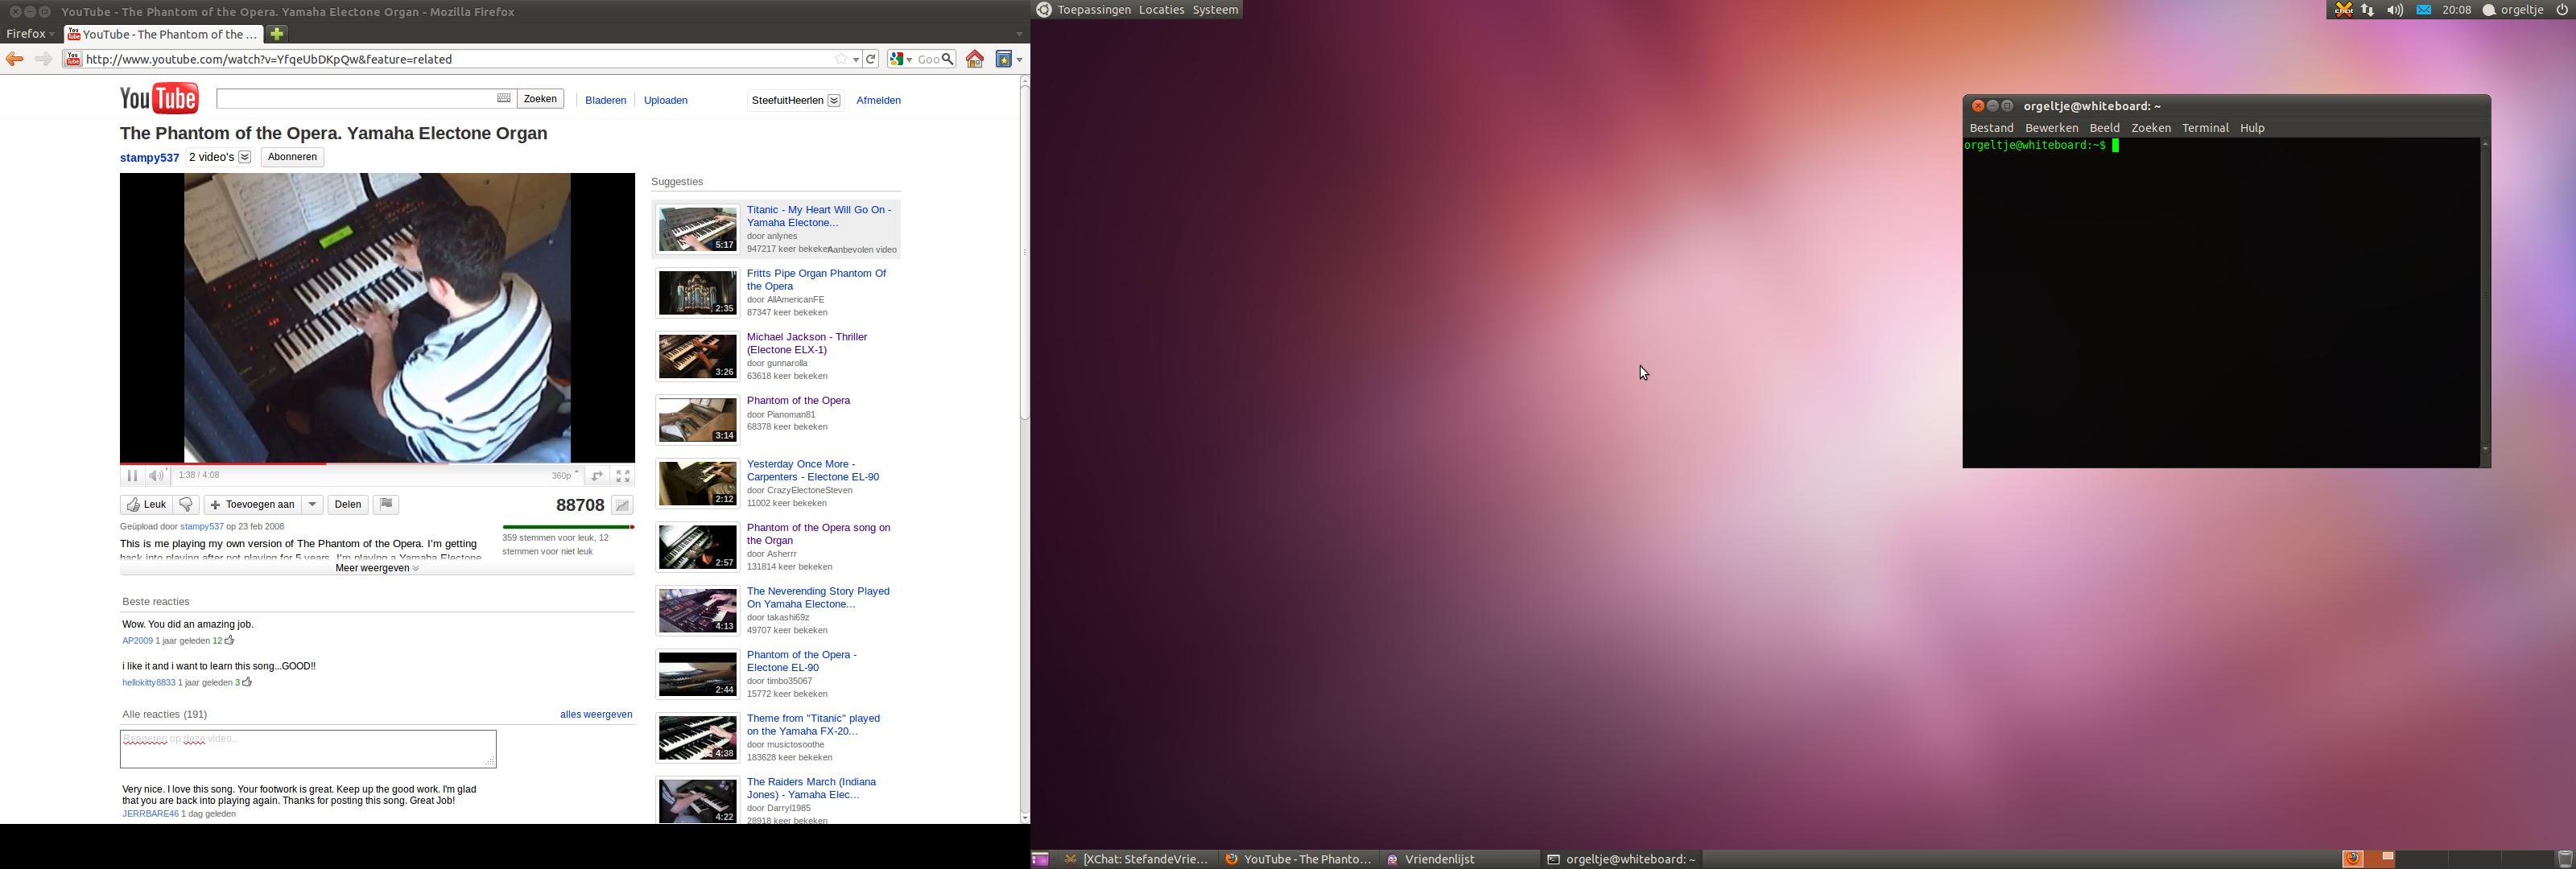The height and width of the screenshot is (869, 2576).
Task: Switch to Vriendenlijst in the taskbar
Action: [x=1460, y=859]
